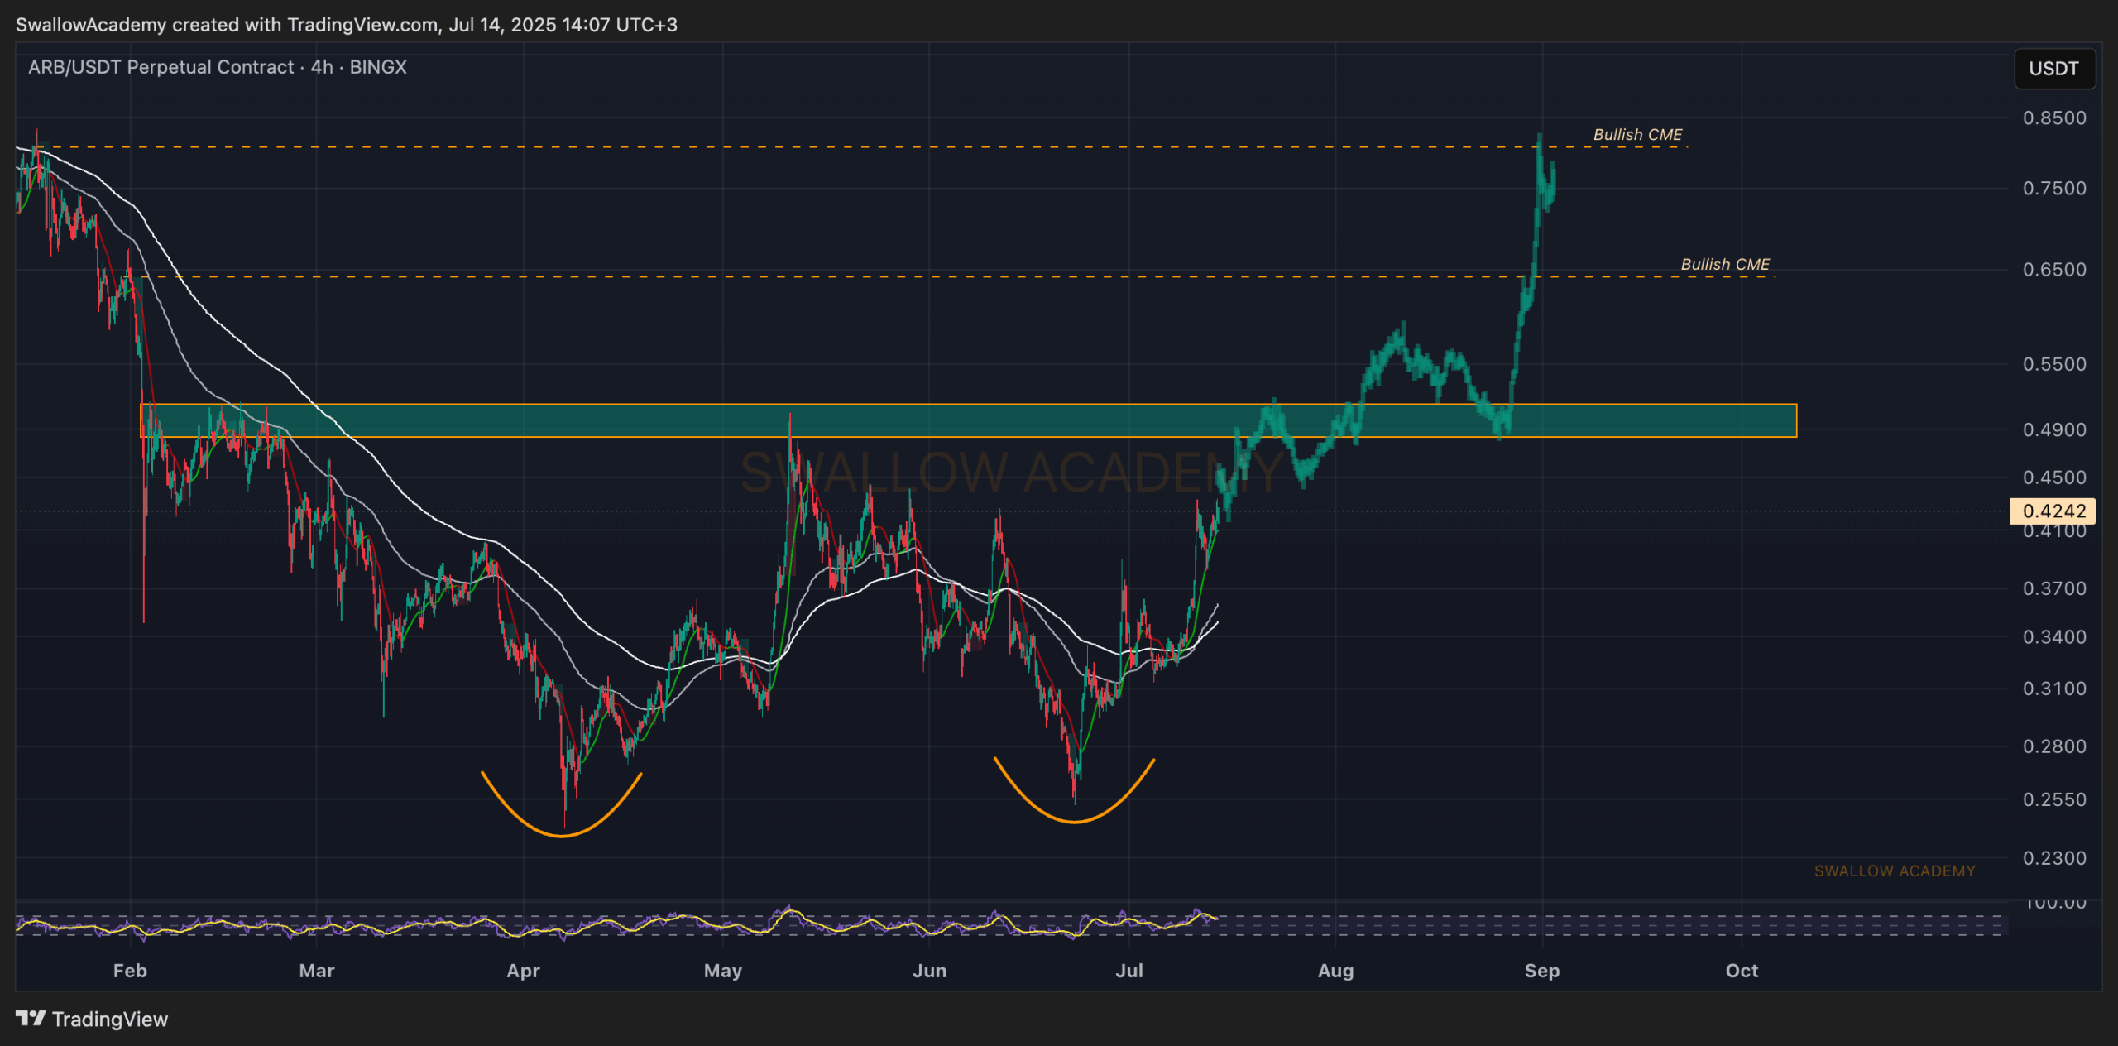Click the Jun label on time axis
The width and height of the screenshot is (2118, 1046).
click(x=929, y=971)
